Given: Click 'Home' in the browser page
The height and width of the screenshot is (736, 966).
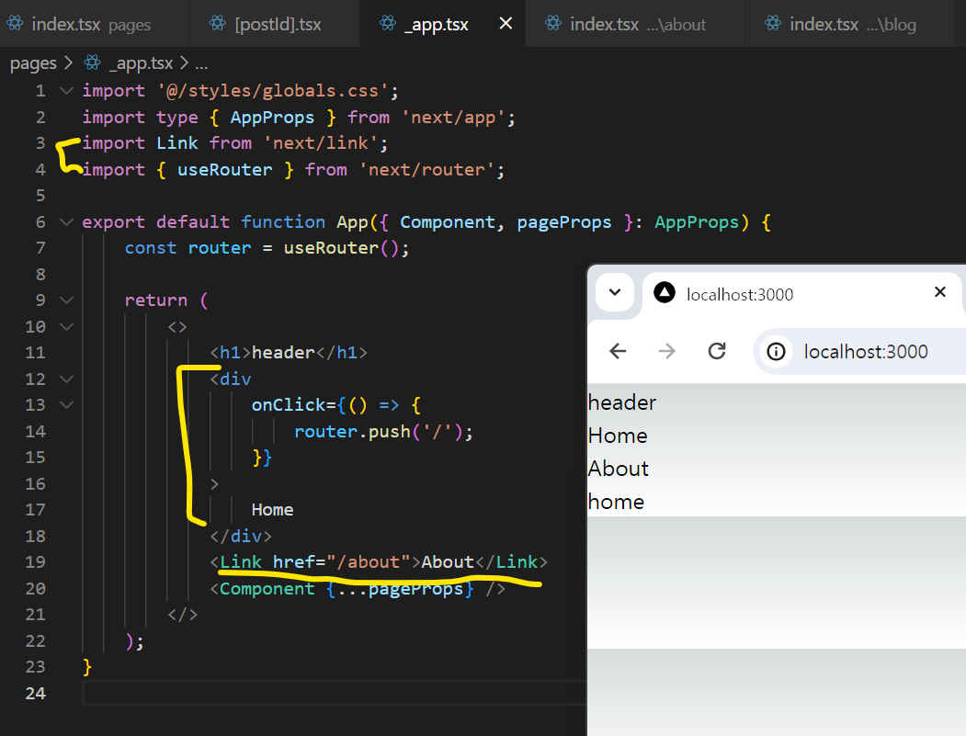Looking at the screenshot, I should 618,436.
